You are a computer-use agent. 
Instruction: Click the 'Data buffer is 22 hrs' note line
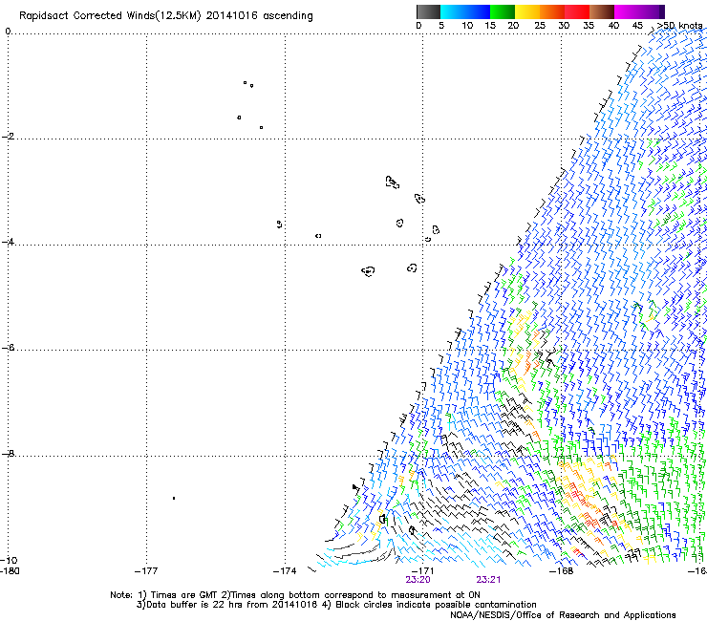click(x=336, y=605)
